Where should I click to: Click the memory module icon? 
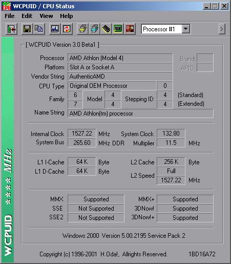click(x=106, y=29)
